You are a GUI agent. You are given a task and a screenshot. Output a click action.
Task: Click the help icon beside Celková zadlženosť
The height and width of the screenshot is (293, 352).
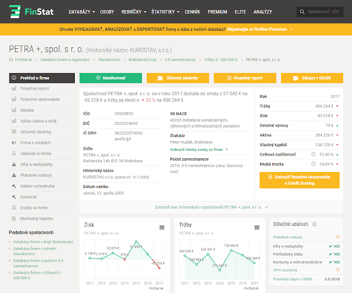click(313, 154)
